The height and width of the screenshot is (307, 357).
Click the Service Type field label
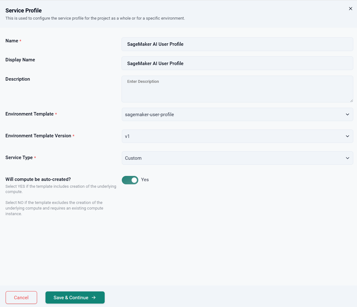tap(19, 158)
